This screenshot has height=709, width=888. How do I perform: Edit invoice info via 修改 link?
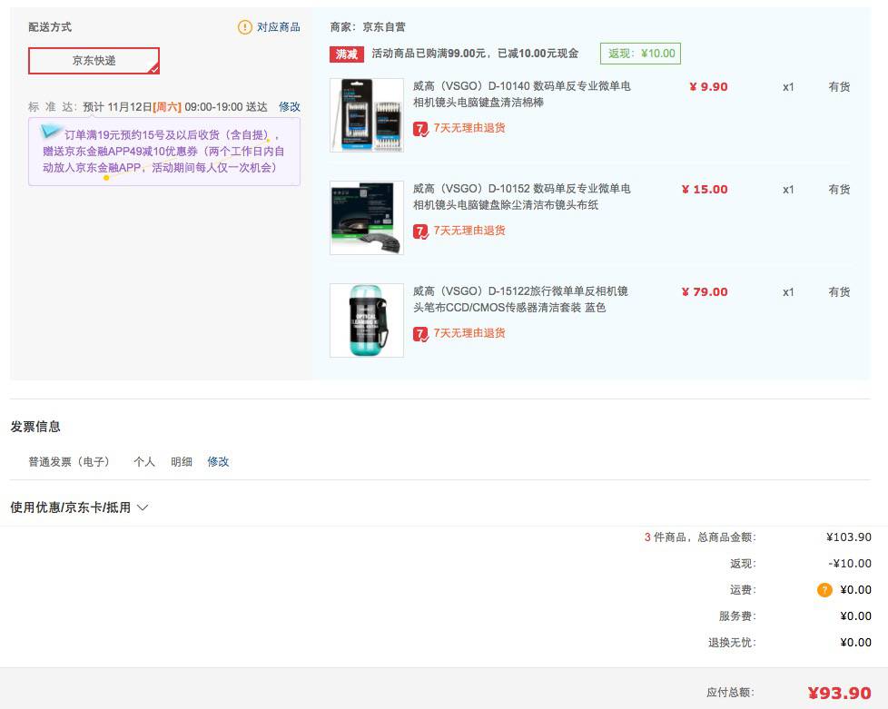(x=218, y=462)
